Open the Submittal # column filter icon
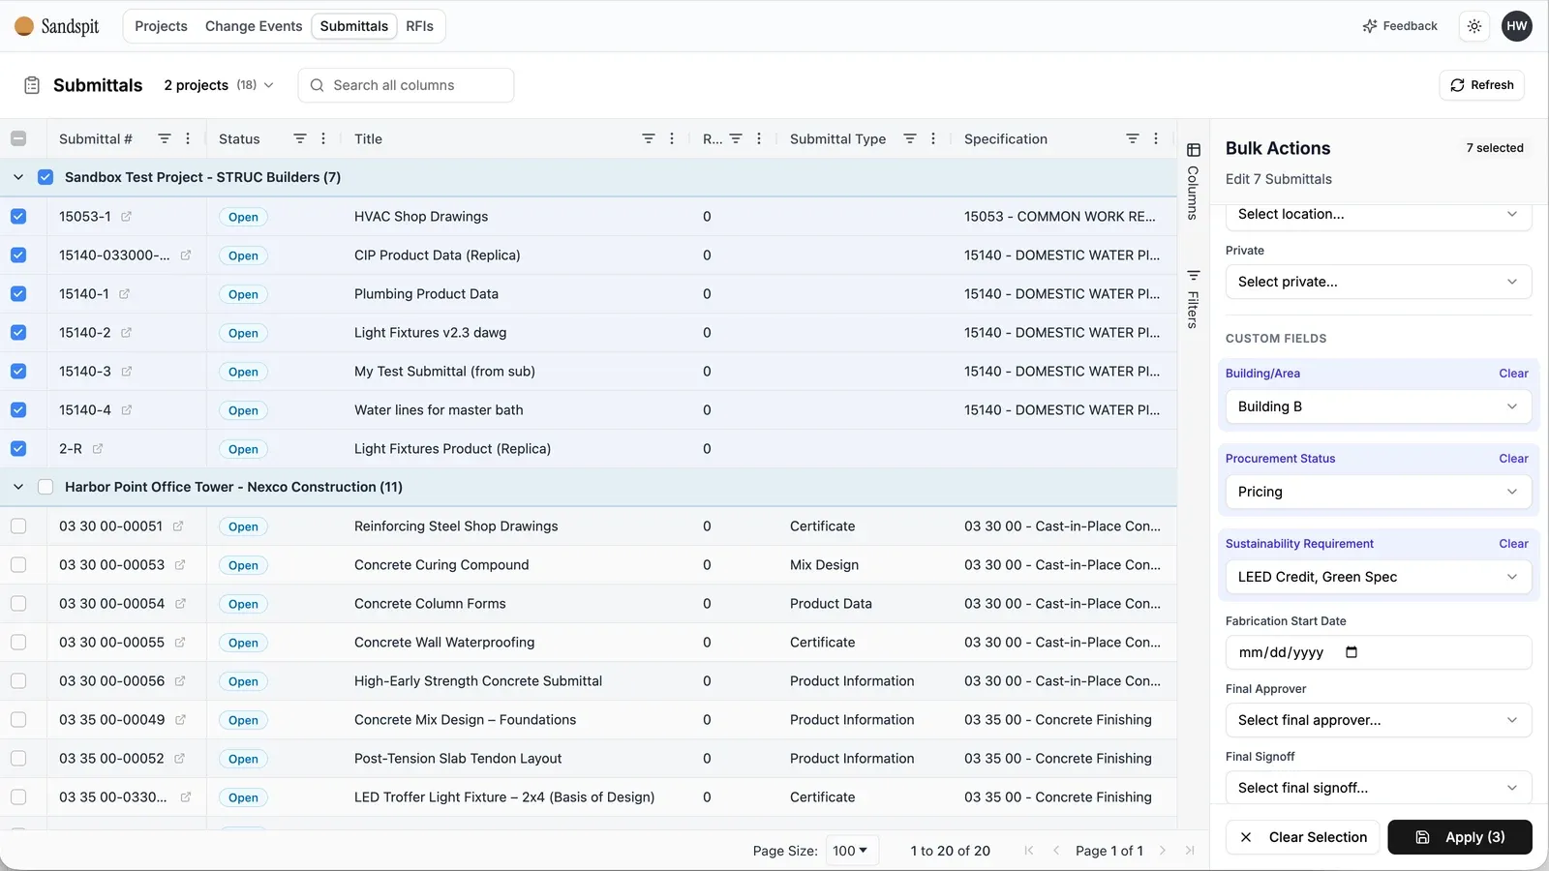 (165, 139)
